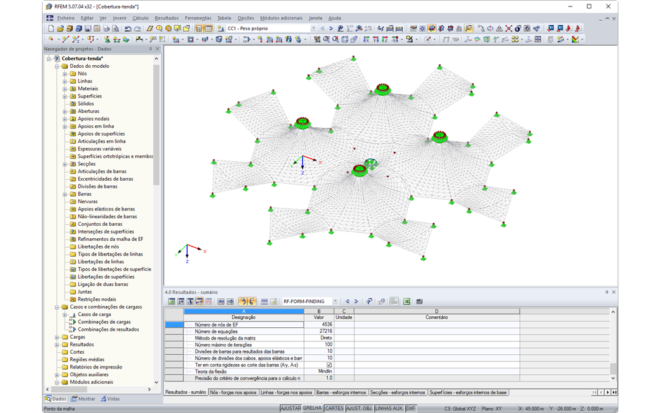Click the wireframe cube view icon
Screen dimensions: 661x413
pyautogui.click(x=345, y=39)
